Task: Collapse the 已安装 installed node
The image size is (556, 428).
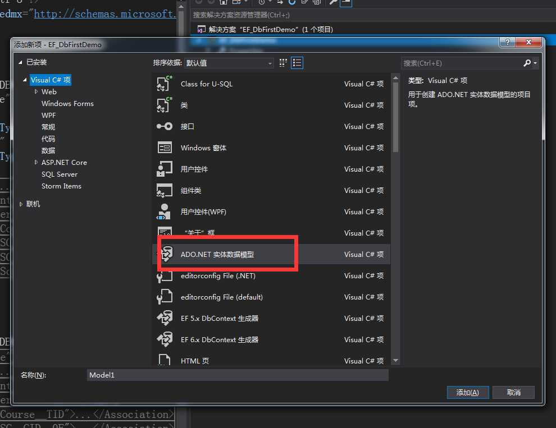Action: pos(21,62)
